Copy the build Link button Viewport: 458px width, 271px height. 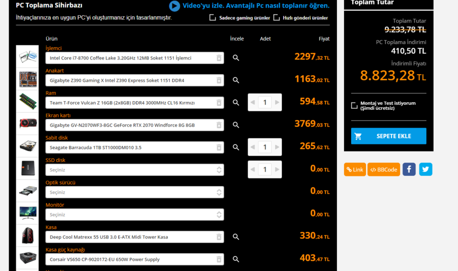pos(355,169)
